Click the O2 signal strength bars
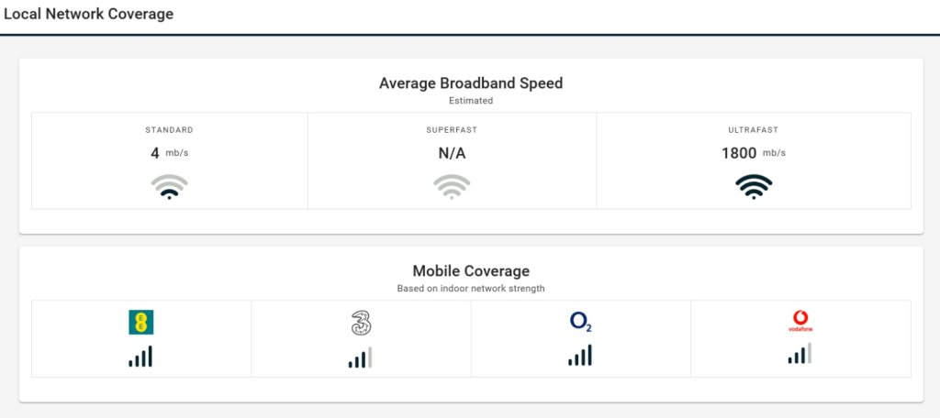This screenshot has width=940, height=418. (x=580, y=356)
